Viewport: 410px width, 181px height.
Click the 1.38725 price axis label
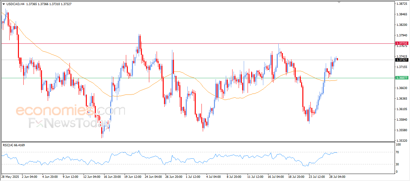(x=402, y=4)
